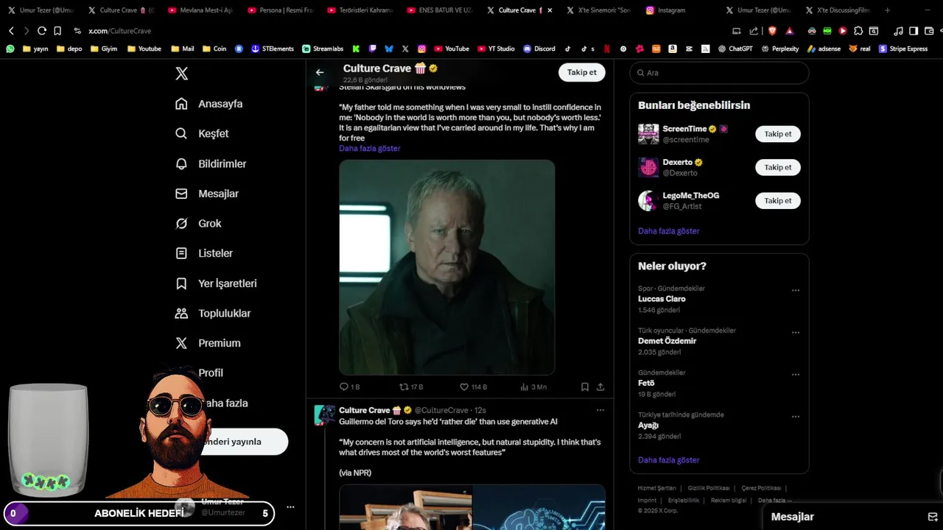Open account menu dots next to Umur Tezer
This screenshot has width=943, height=530.
[x=290, y=507]
